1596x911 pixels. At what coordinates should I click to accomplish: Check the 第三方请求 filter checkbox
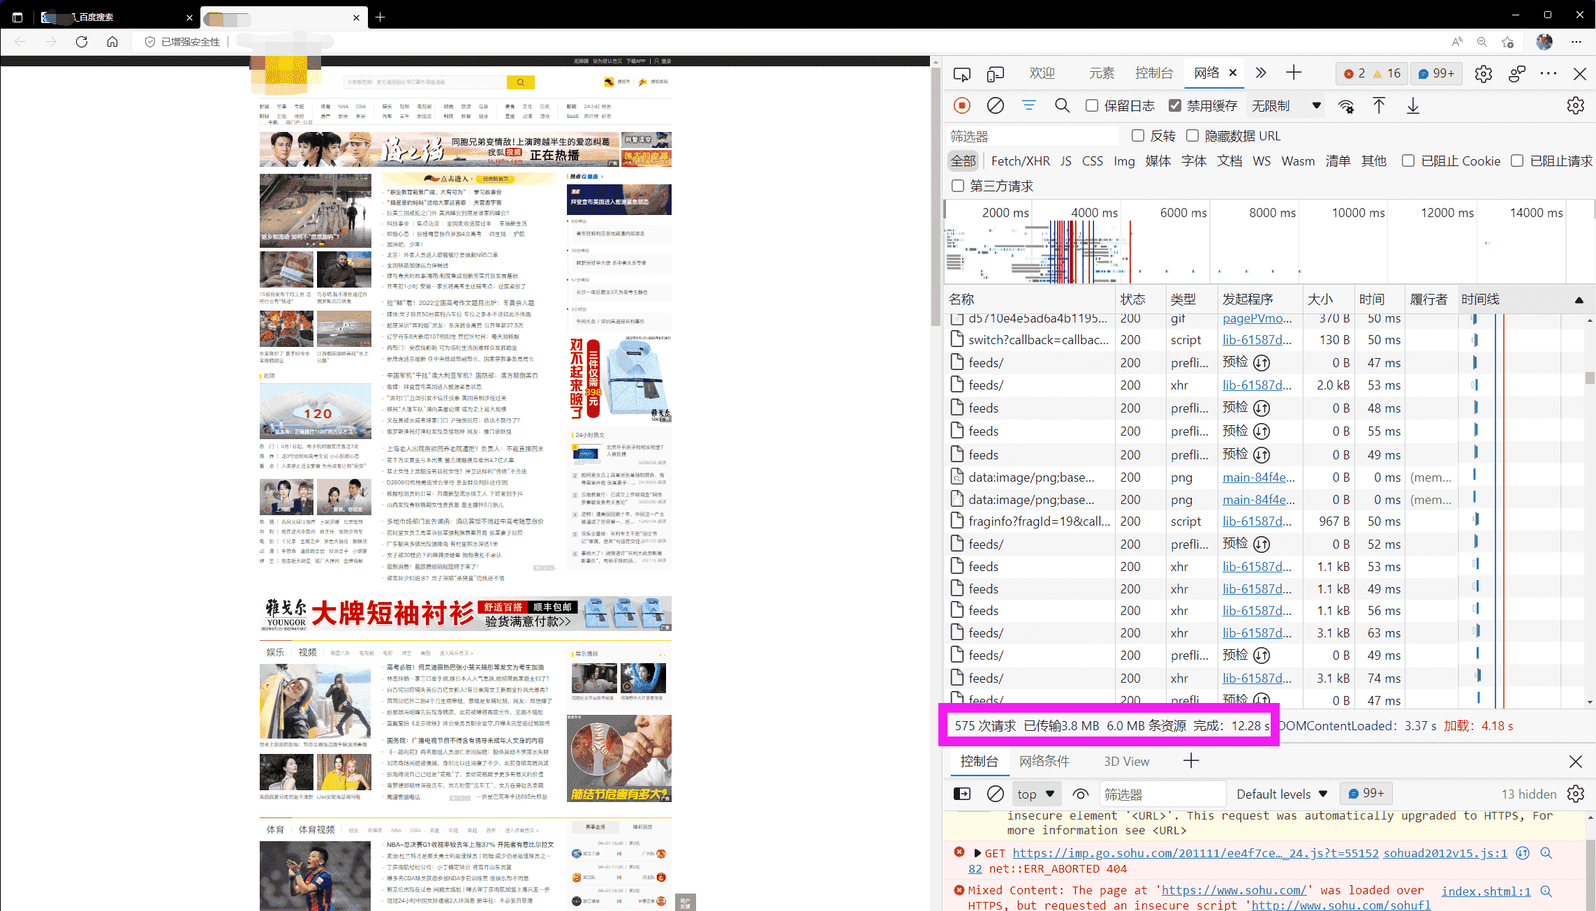[957, 185]
